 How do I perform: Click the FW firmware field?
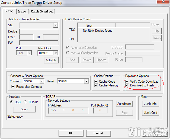coord(39,43)
